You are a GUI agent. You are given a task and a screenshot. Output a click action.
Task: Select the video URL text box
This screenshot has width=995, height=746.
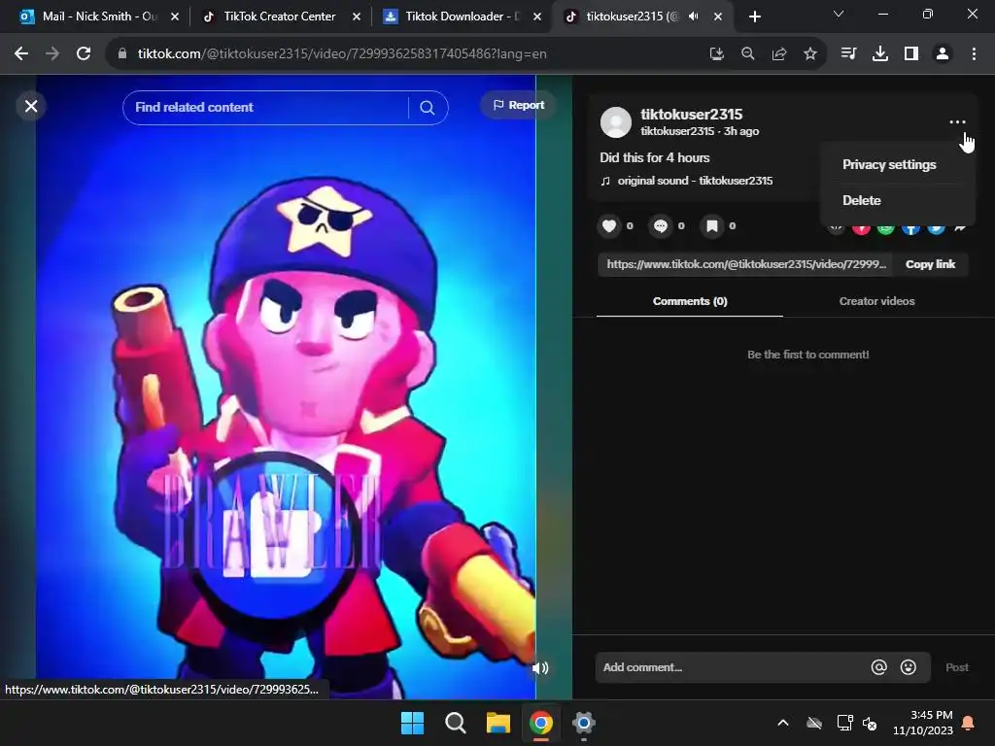pos(745,264)
